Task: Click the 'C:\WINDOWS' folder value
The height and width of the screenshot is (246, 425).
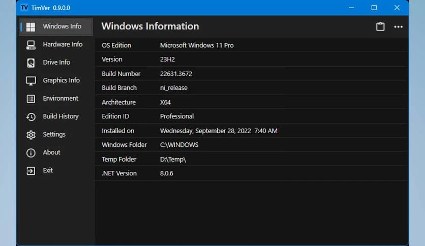Action: [179, 145]
